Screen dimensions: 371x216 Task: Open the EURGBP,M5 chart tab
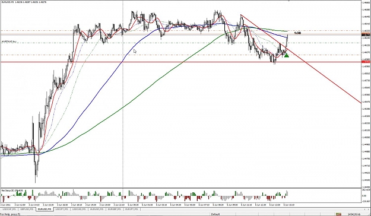(115, 209)
